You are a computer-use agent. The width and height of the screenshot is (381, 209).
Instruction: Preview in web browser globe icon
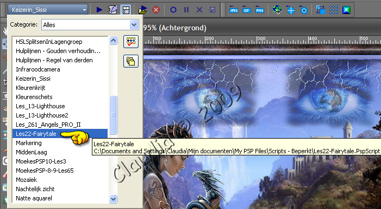277,10
